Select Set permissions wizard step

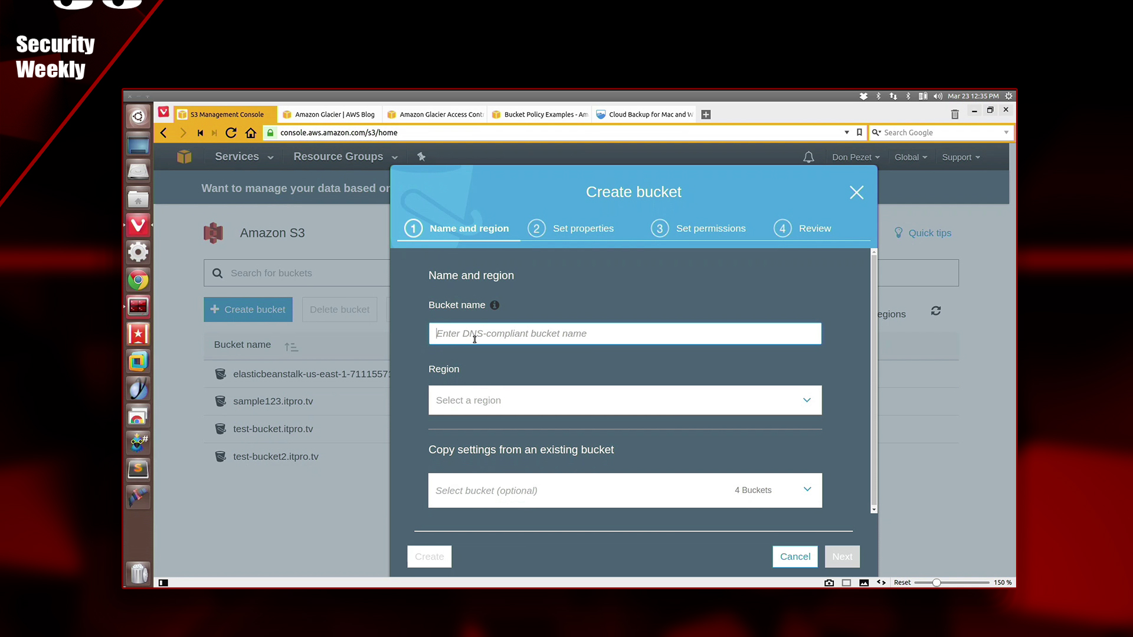click(x=698, y=228)
